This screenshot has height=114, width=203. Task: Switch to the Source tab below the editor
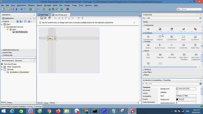point(40,103)
